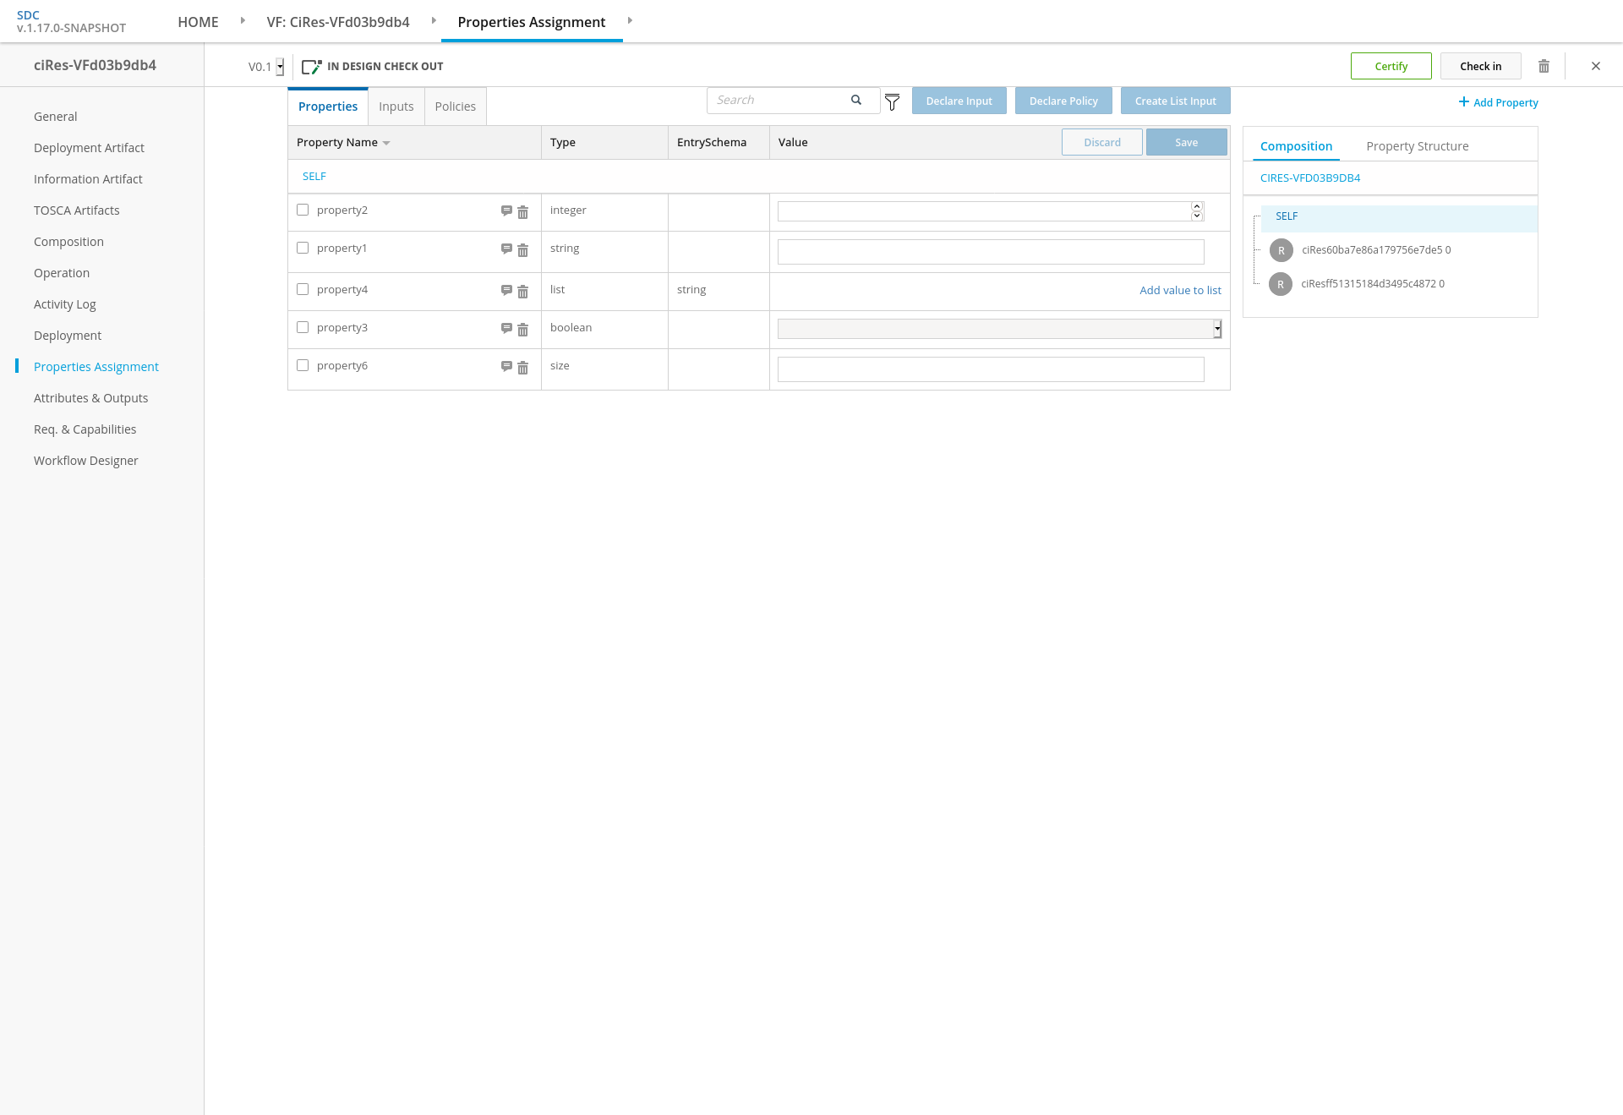Focus the property6 size value field
1623x1115 pixels.
tap(991, 369)
